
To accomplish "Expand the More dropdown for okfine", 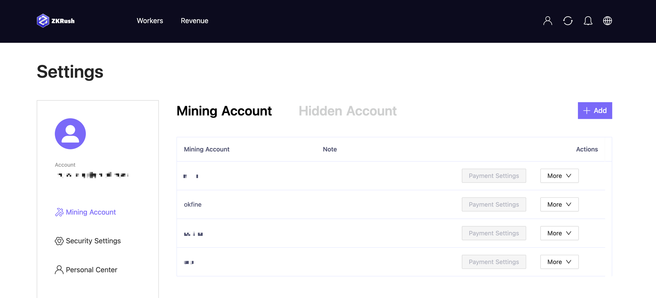I will 559,204.
